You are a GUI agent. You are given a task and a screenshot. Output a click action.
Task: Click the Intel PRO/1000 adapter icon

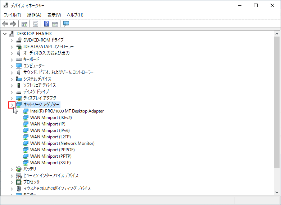[x=26, y=111]
